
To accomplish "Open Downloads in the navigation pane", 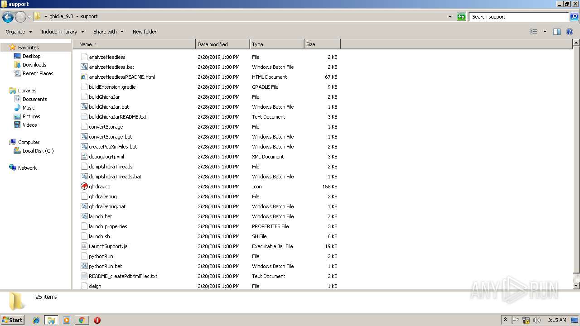I will coord(34,65).
